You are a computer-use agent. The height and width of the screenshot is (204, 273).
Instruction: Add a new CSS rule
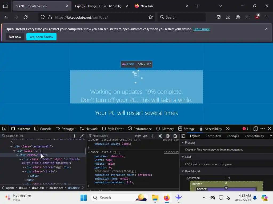coord(153,136)
